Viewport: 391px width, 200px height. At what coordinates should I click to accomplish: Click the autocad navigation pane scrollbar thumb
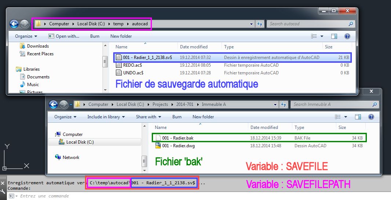click(105, 62)
